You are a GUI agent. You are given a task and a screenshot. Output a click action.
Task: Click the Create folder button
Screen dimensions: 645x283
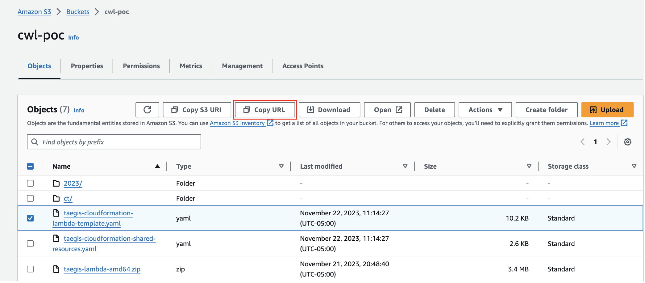click(x=547, y=110)
